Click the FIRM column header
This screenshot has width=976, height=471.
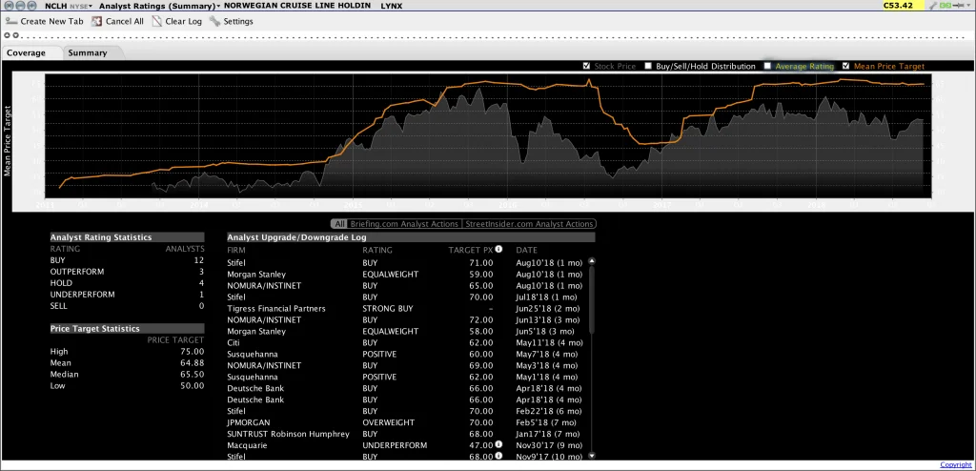[x=236, y=250]
